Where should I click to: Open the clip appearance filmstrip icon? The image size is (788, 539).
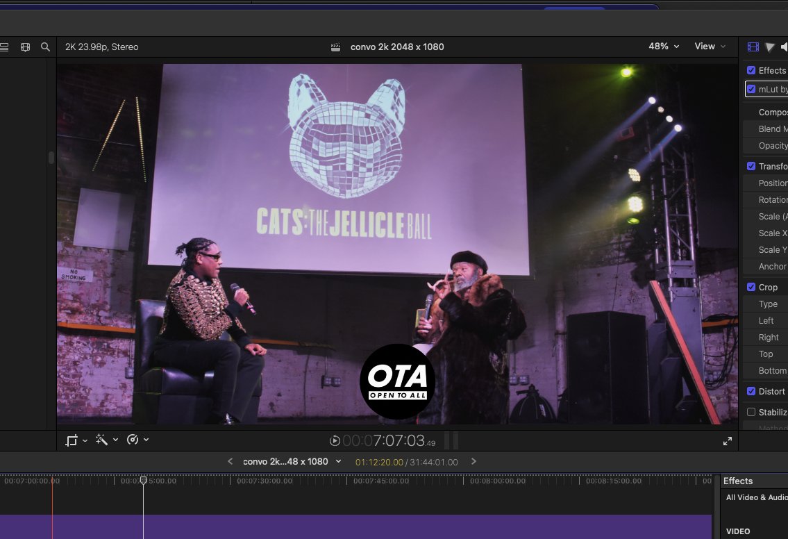click(x=25, y=47)
